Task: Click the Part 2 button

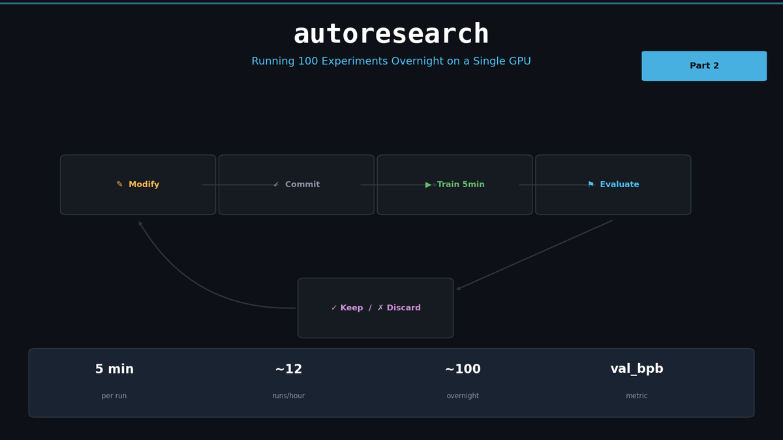Action: point(704,65)
